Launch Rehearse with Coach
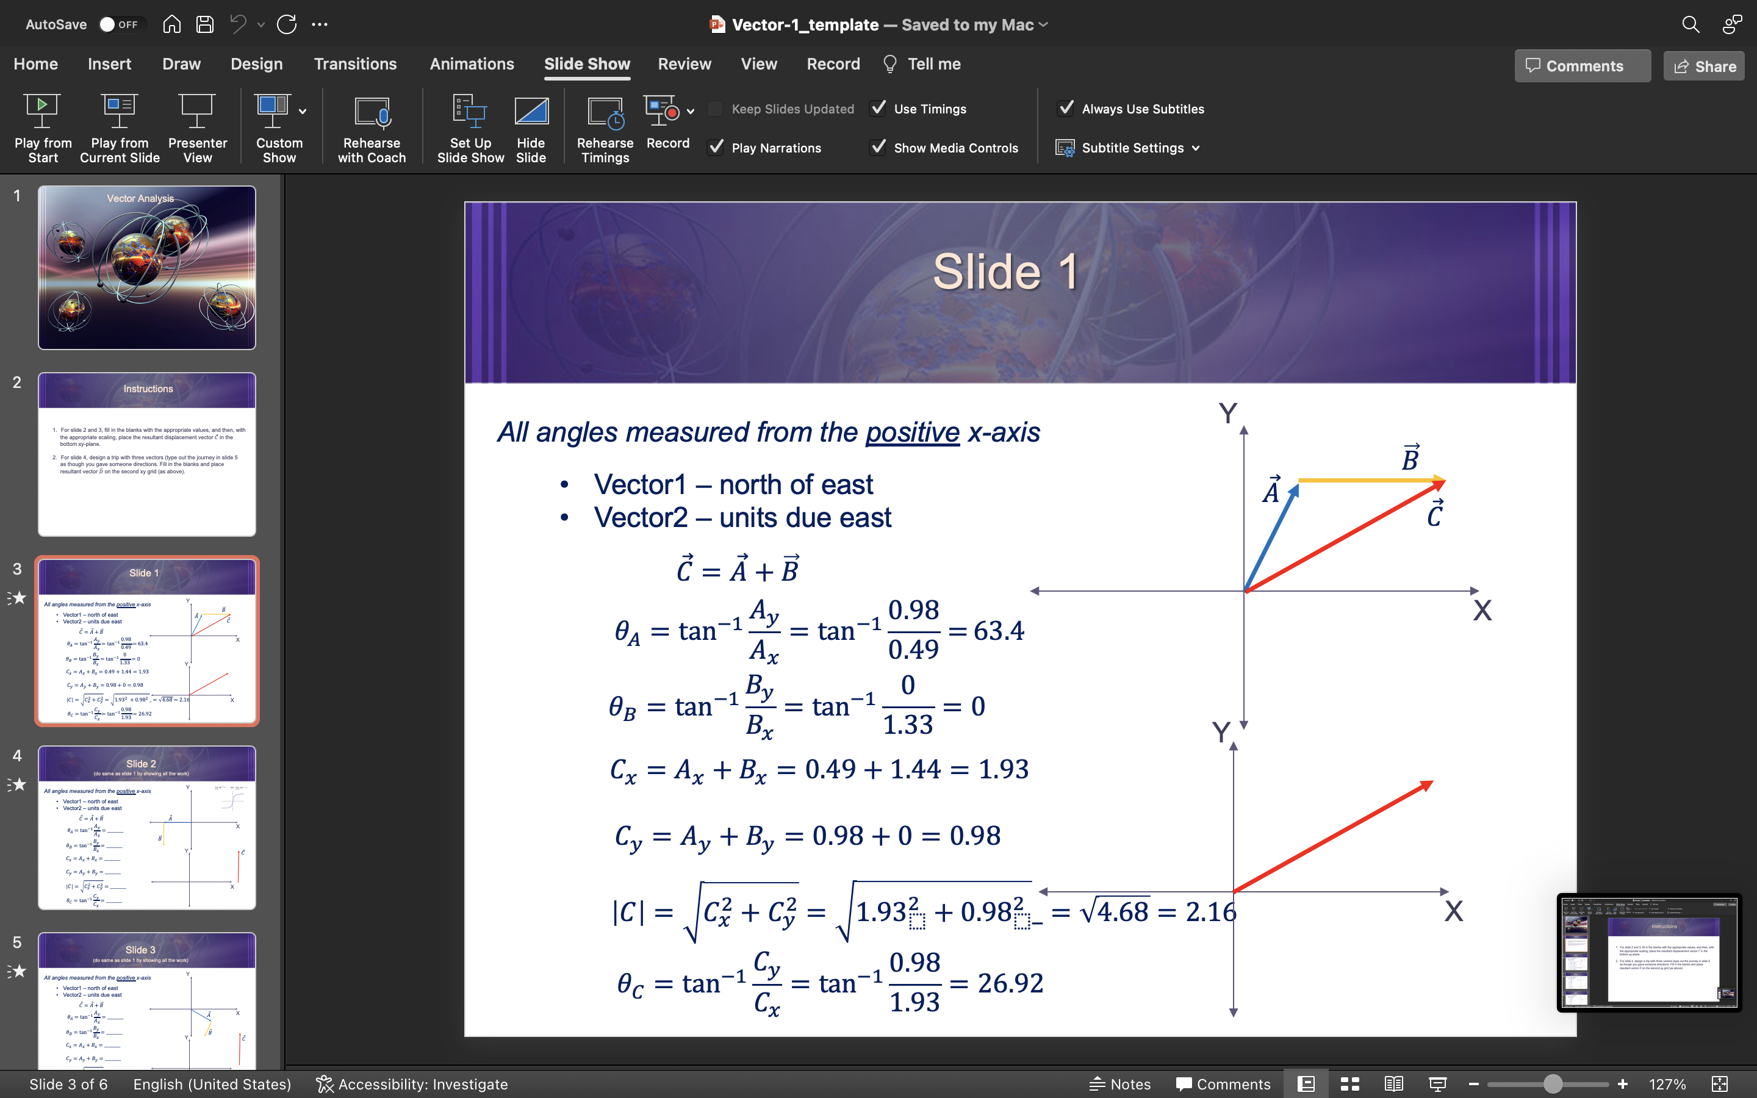Image resolution: width=1757 pixels, height=1098 pixels. 371,127
